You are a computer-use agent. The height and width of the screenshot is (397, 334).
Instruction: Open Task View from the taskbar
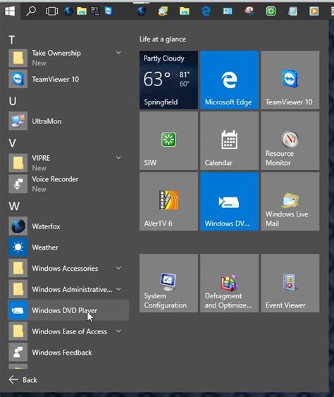[x=51, y=11]
